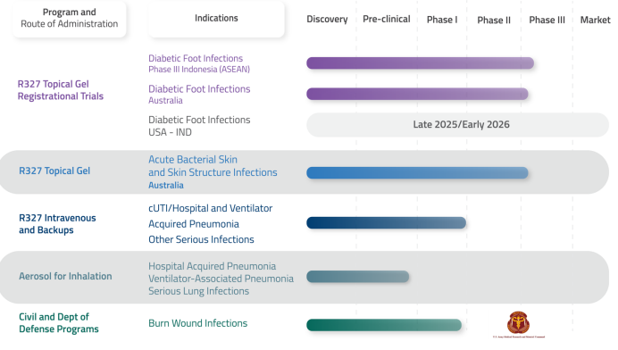Click the Discovery stage column label
Viewport: 618px width, 350px height.
(x=327, y=20)
